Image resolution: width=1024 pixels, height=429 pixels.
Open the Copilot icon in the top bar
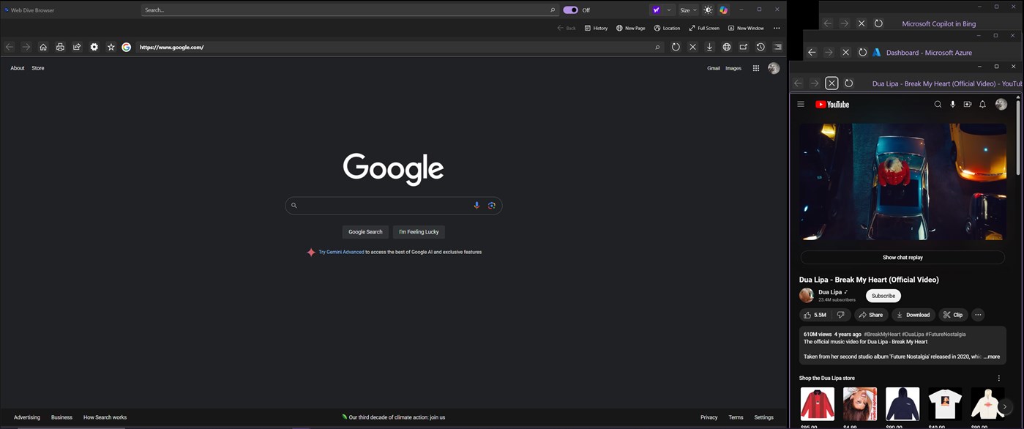click(x=723, y=10)
